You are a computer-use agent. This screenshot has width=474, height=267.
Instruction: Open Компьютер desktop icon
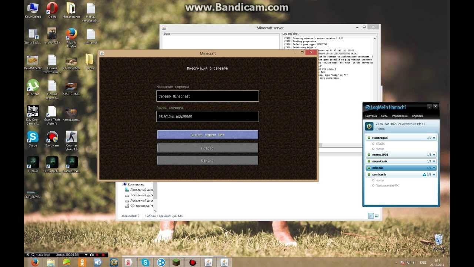(33, 10)
